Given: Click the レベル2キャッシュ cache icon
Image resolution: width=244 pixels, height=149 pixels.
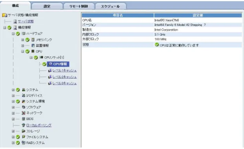Looking at the screenshot, I should [50, 77].
